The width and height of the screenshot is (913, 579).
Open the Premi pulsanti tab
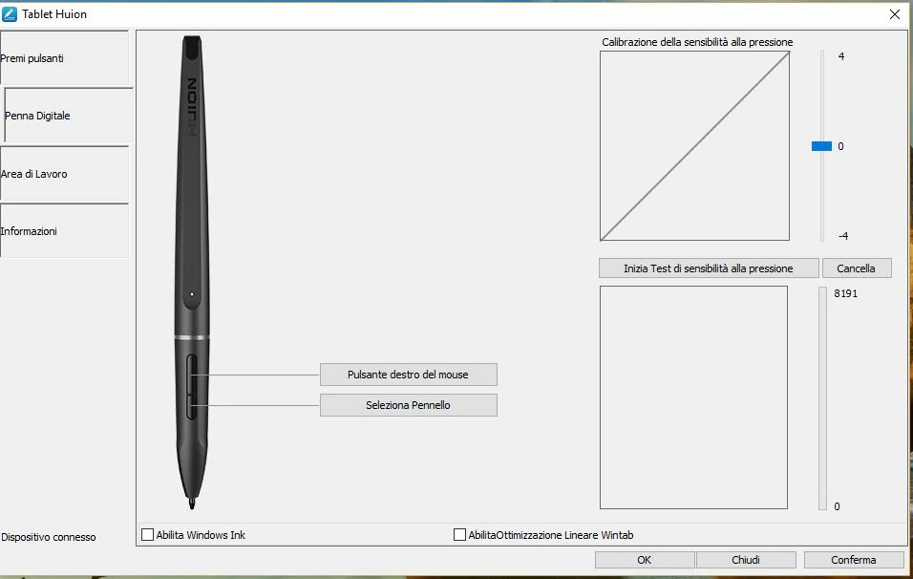click(64, 58)
